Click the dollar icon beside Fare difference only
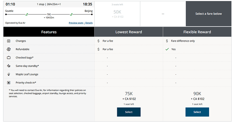 (x=167, y=41)
